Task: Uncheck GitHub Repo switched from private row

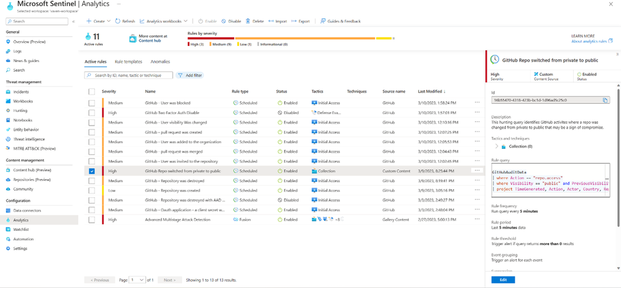Action: tap(91, 171)
